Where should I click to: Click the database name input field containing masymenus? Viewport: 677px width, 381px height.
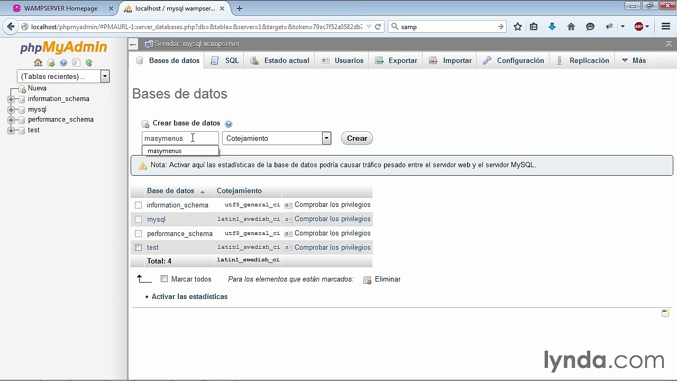coord(180,138)
